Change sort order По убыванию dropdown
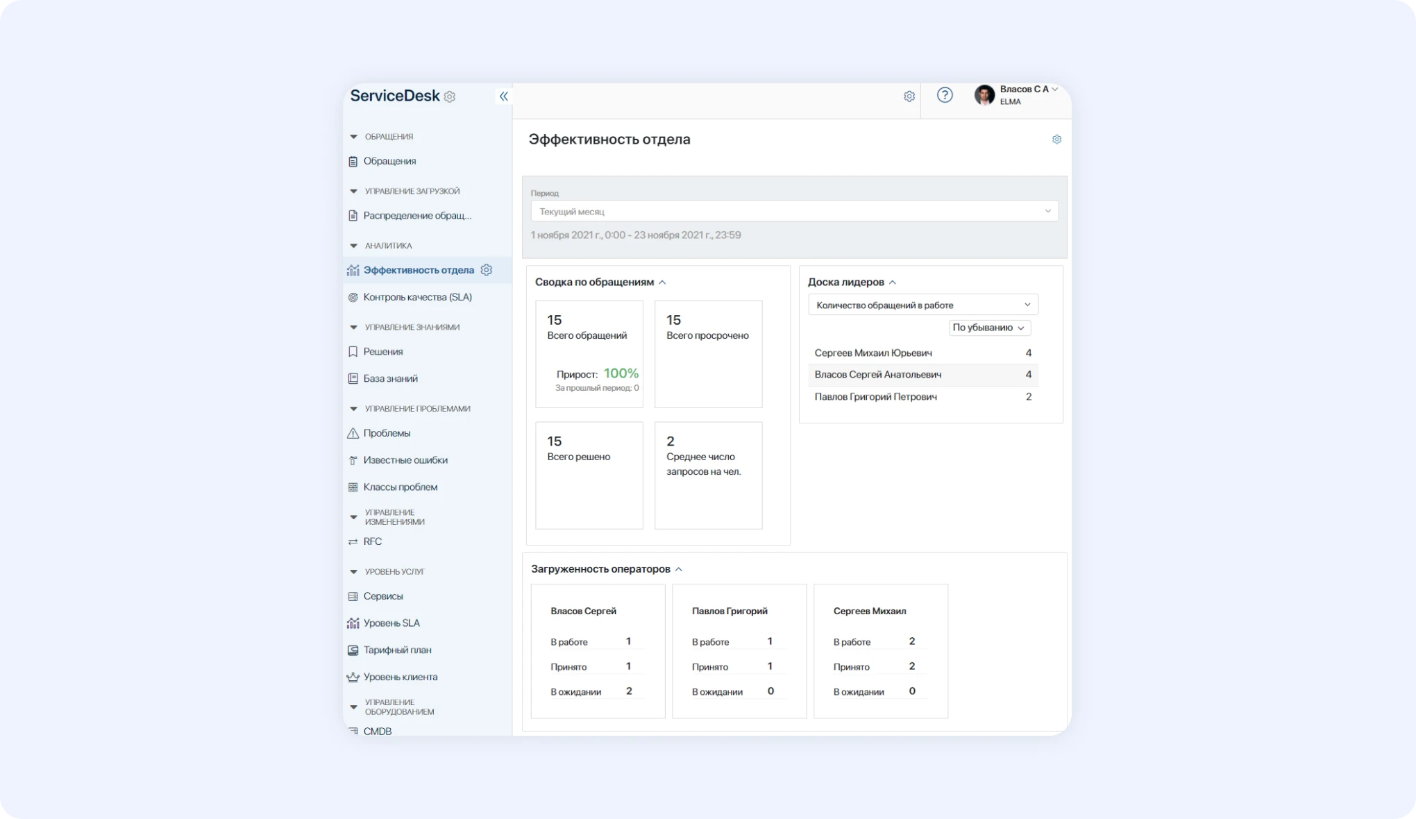1416x819 pixels. pyautogui.click(x=988, y=328)
